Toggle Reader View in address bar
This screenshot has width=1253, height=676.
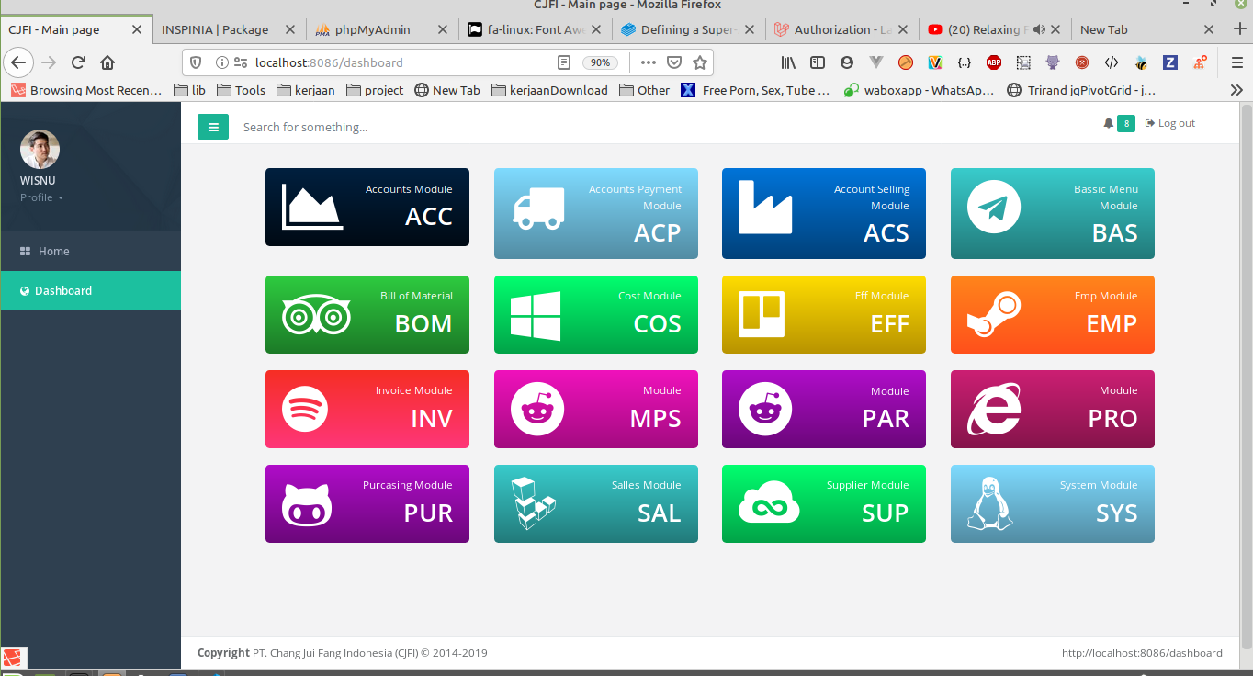[564, 62]
